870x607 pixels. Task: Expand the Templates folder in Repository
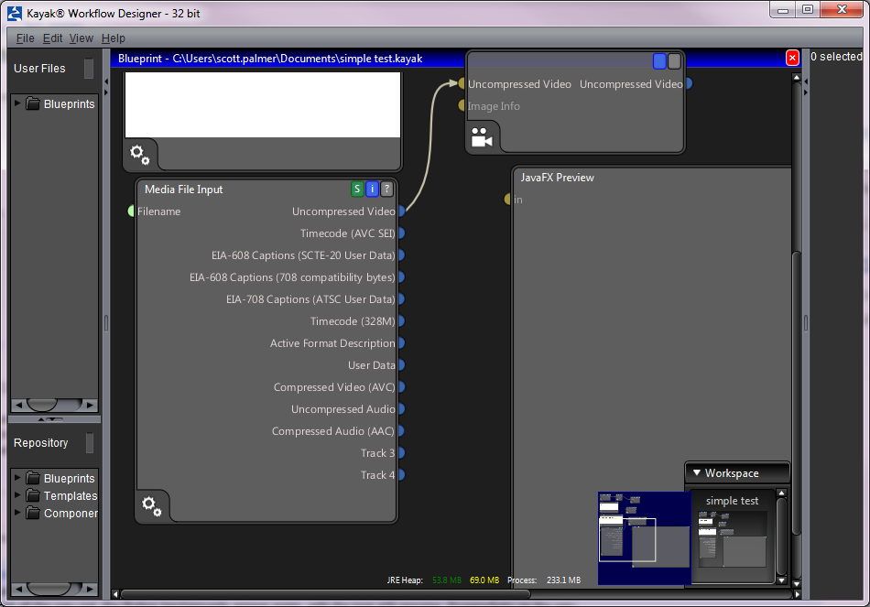coord(17,495)
